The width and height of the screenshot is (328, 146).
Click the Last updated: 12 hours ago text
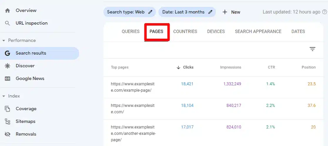coord(291,12)
